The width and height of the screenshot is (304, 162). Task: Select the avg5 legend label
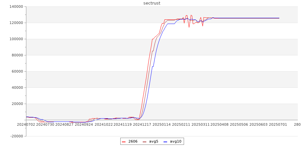pyautogui.click(x=153, y=142)
